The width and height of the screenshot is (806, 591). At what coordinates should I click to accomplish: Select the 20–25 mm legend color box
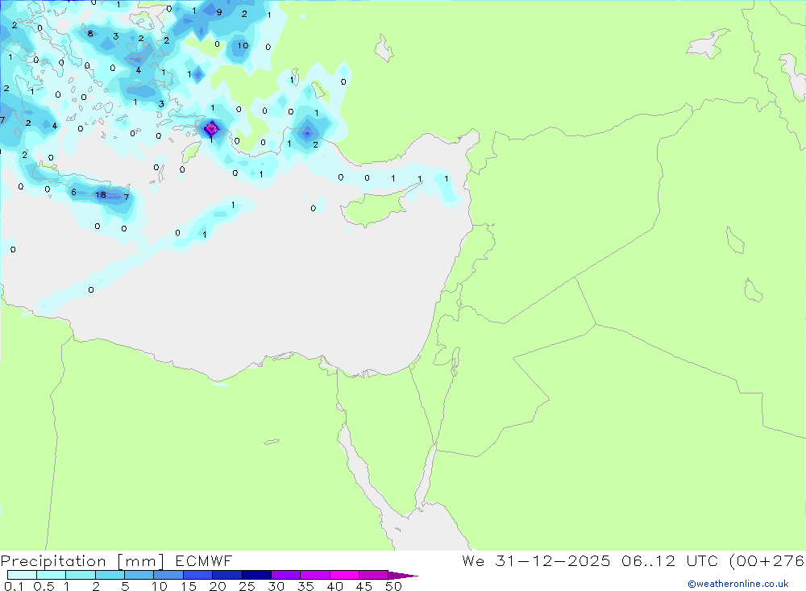(x=226, y=575)
